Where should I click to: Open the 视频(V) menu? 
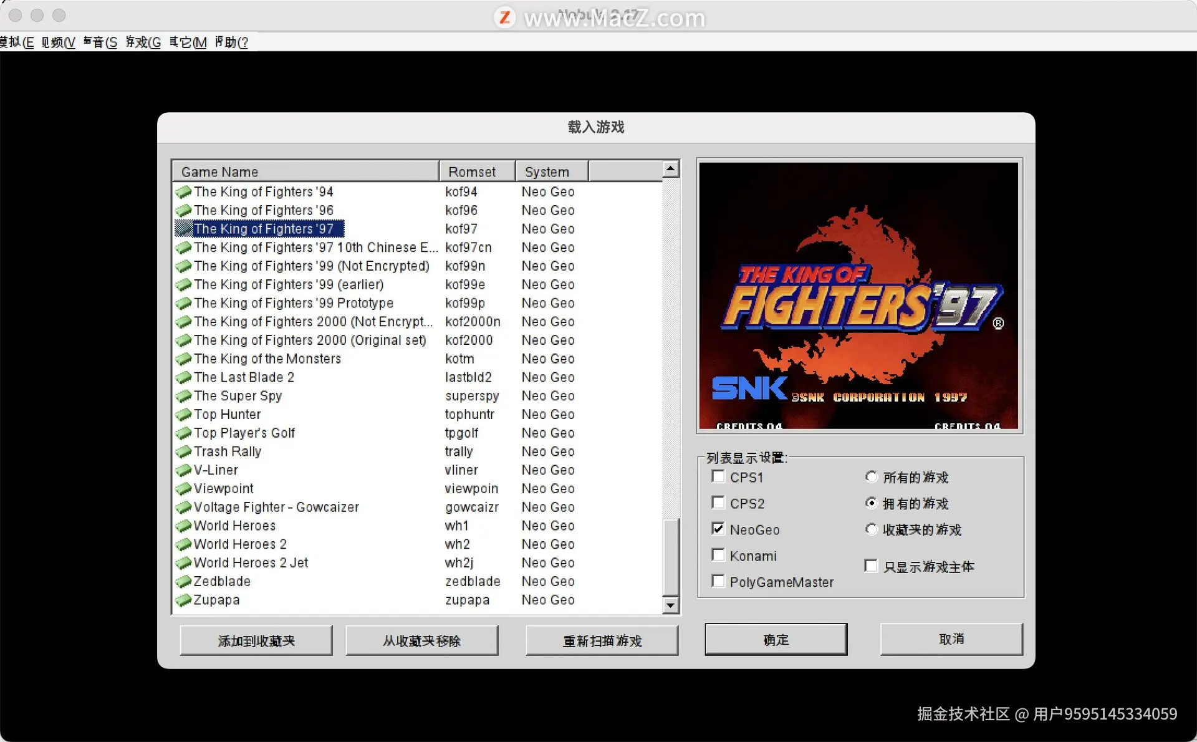tap(59, 42)
